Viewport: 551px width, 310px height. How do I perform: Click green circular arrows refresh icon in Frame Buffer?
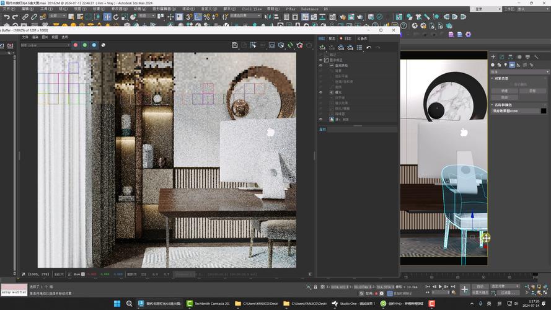coord(290,45)
